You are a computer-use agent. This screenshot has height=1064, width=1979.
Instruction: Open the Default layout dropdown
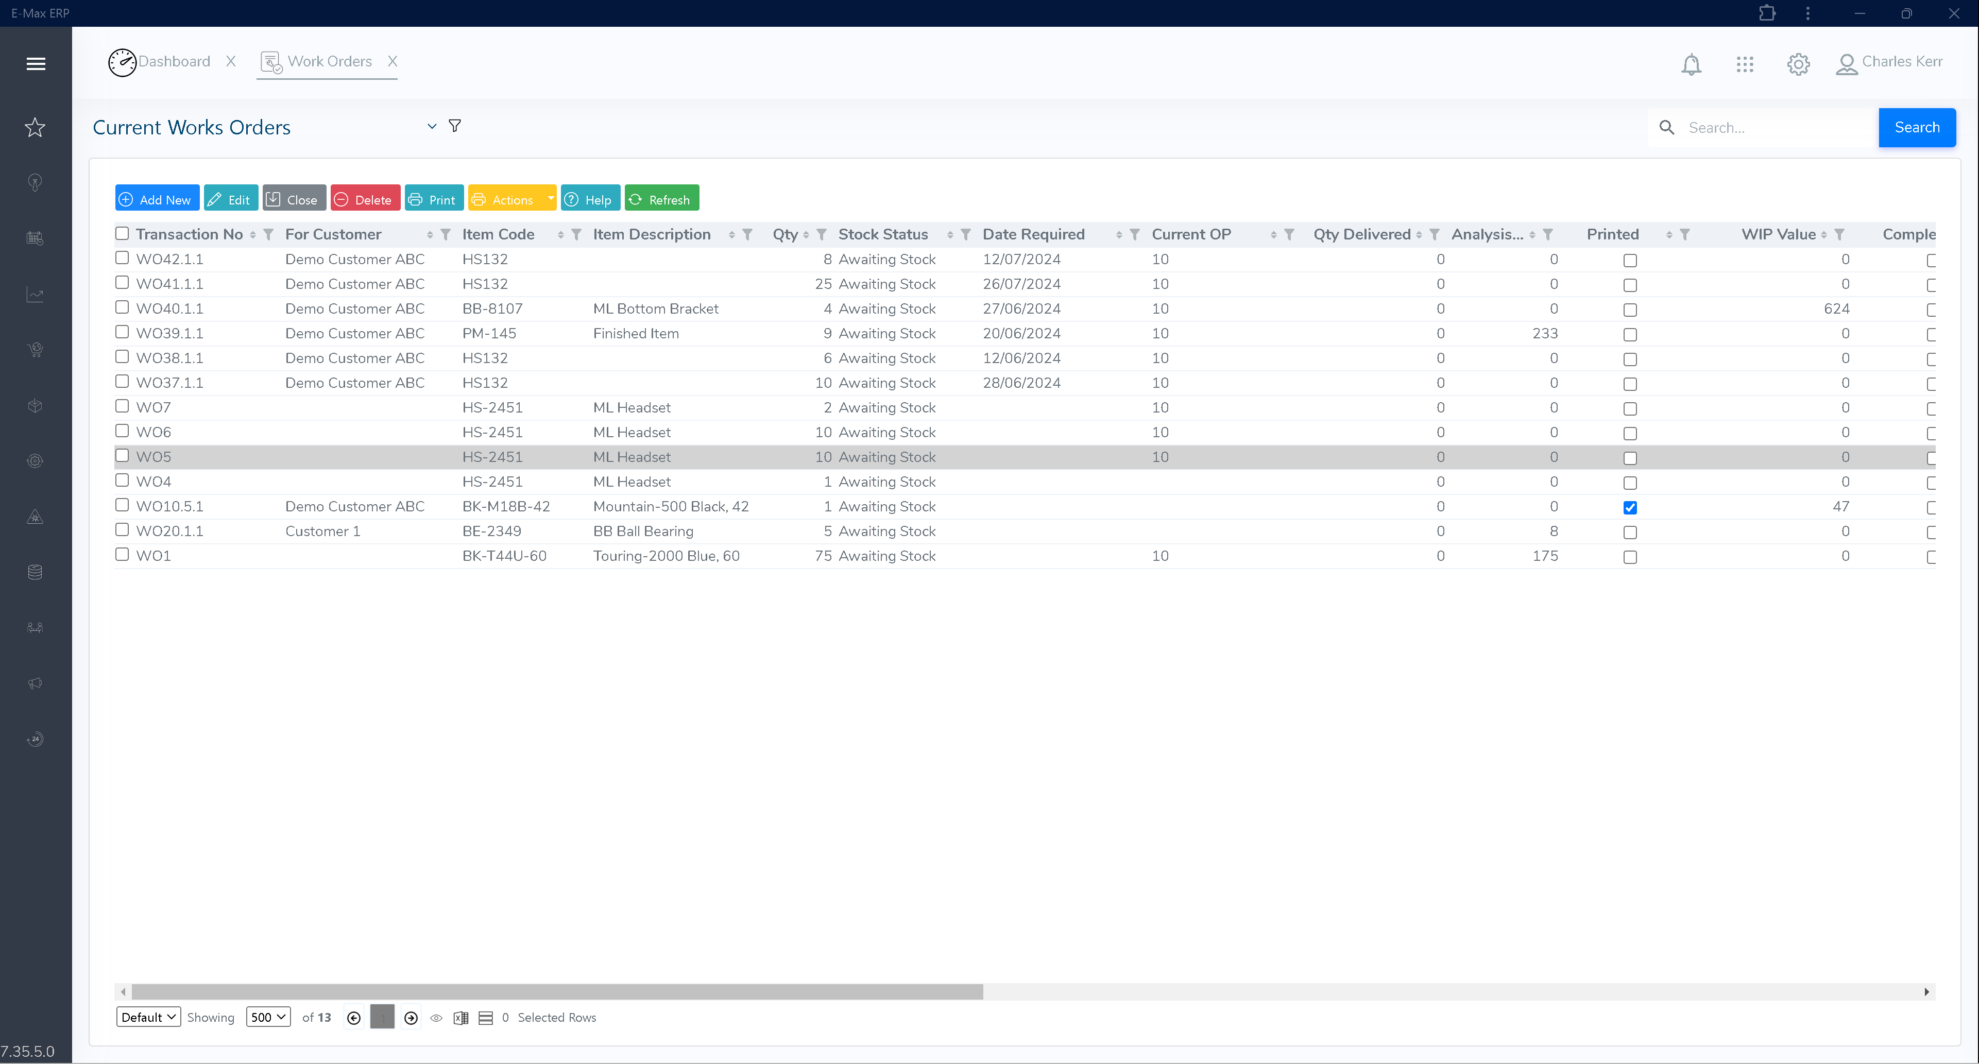click(147, 1017)
